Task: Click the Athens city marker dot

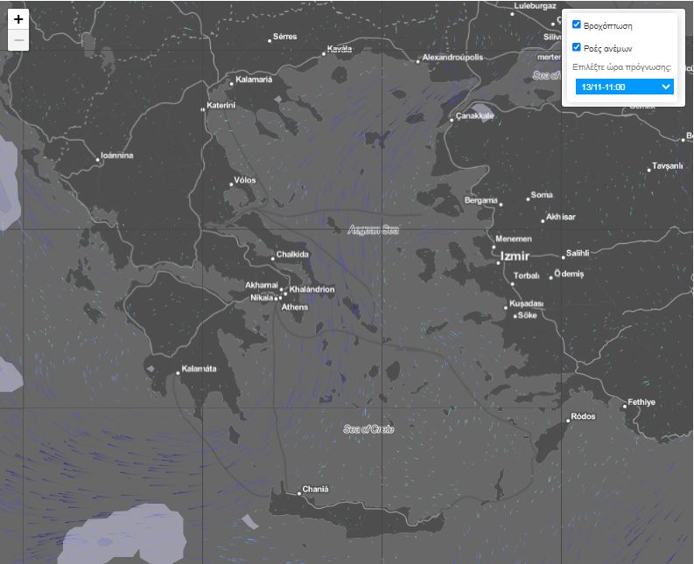Action: (280, 299)
